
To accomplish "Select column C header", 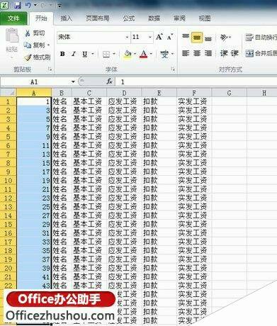I will tap(89, 93).
